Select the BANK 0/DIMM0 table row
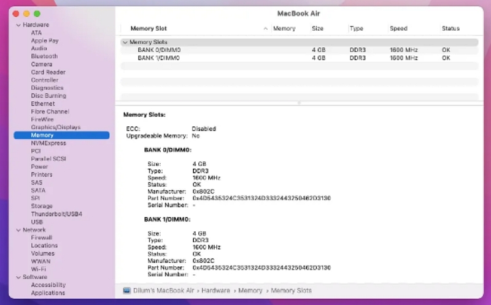 pyautogui.click(x=300, y=50)
